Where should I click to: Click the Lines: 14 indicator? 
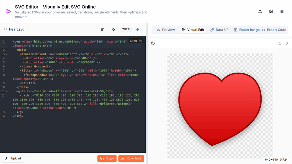pyautogui.click(x=136, y=41)
